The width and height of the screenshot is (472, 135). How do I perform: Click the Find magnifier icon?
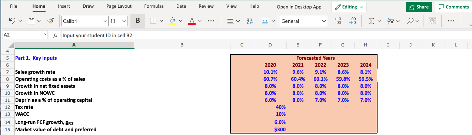[410, 21]
